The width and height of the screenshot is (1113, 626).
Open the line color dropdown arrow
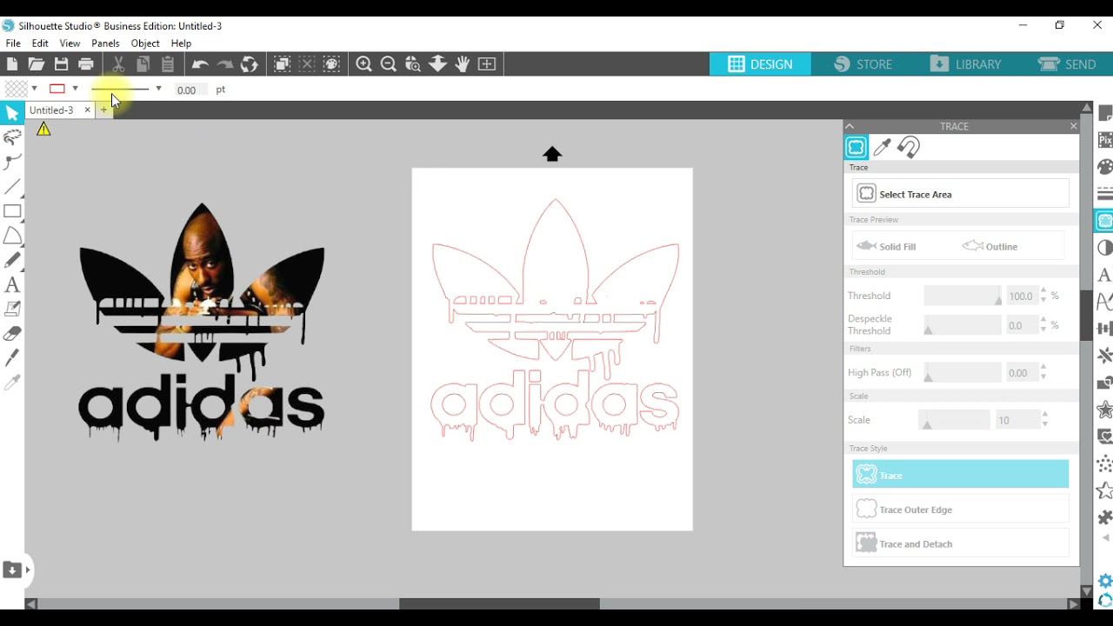coord(75,89)
